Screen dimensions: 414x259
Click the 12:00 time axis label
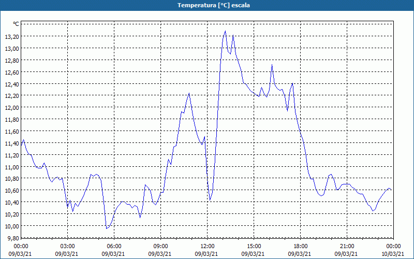tap(208, 247)
